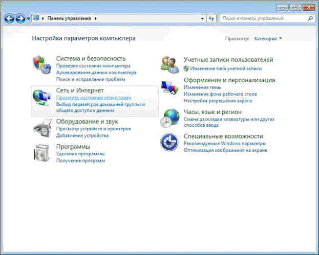
Task: Expand the arrow after Панель управления breadcrumb
Action: click(96, 18)
